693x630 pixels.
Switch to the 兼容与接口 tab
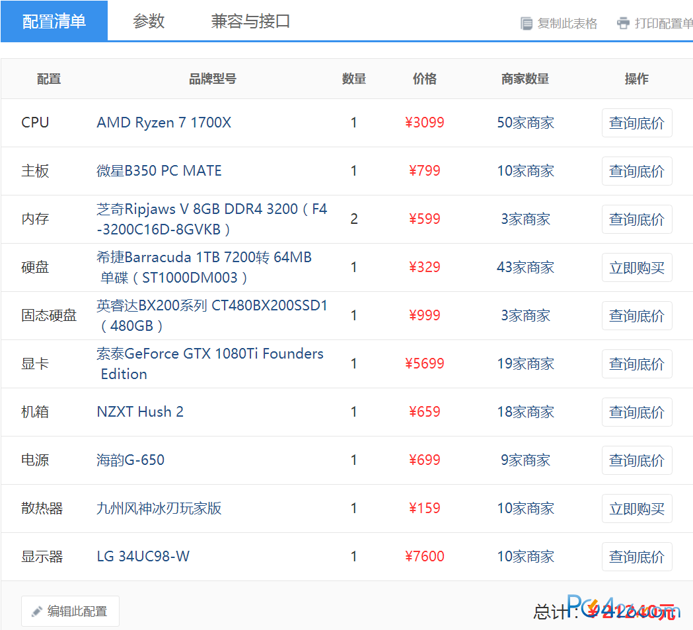[x=250, y=21]
